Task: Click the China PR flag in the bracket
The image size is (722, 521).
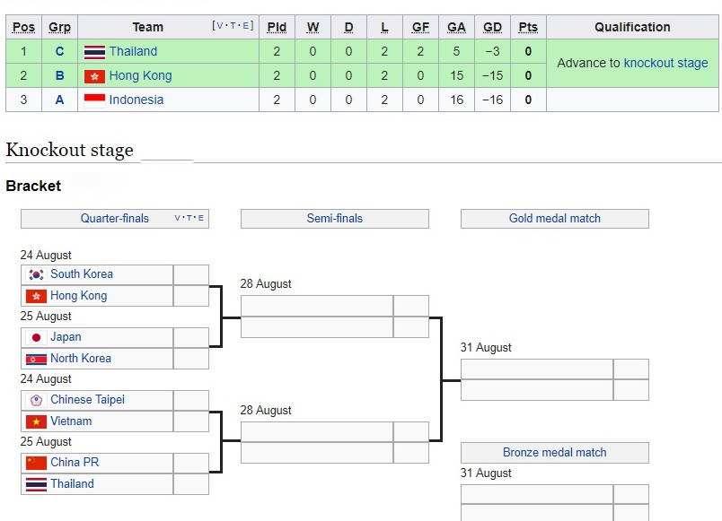Action: coord(36,463)
